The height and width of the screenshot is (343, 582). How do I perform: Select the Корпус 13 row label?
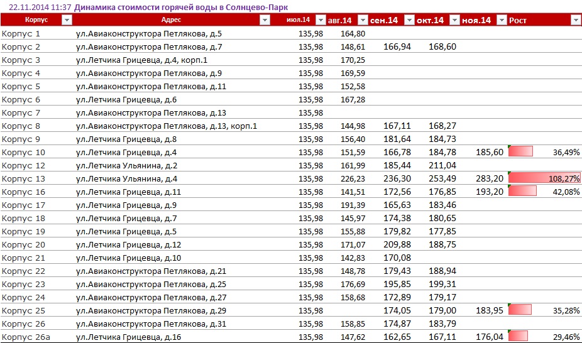[23, 179]
